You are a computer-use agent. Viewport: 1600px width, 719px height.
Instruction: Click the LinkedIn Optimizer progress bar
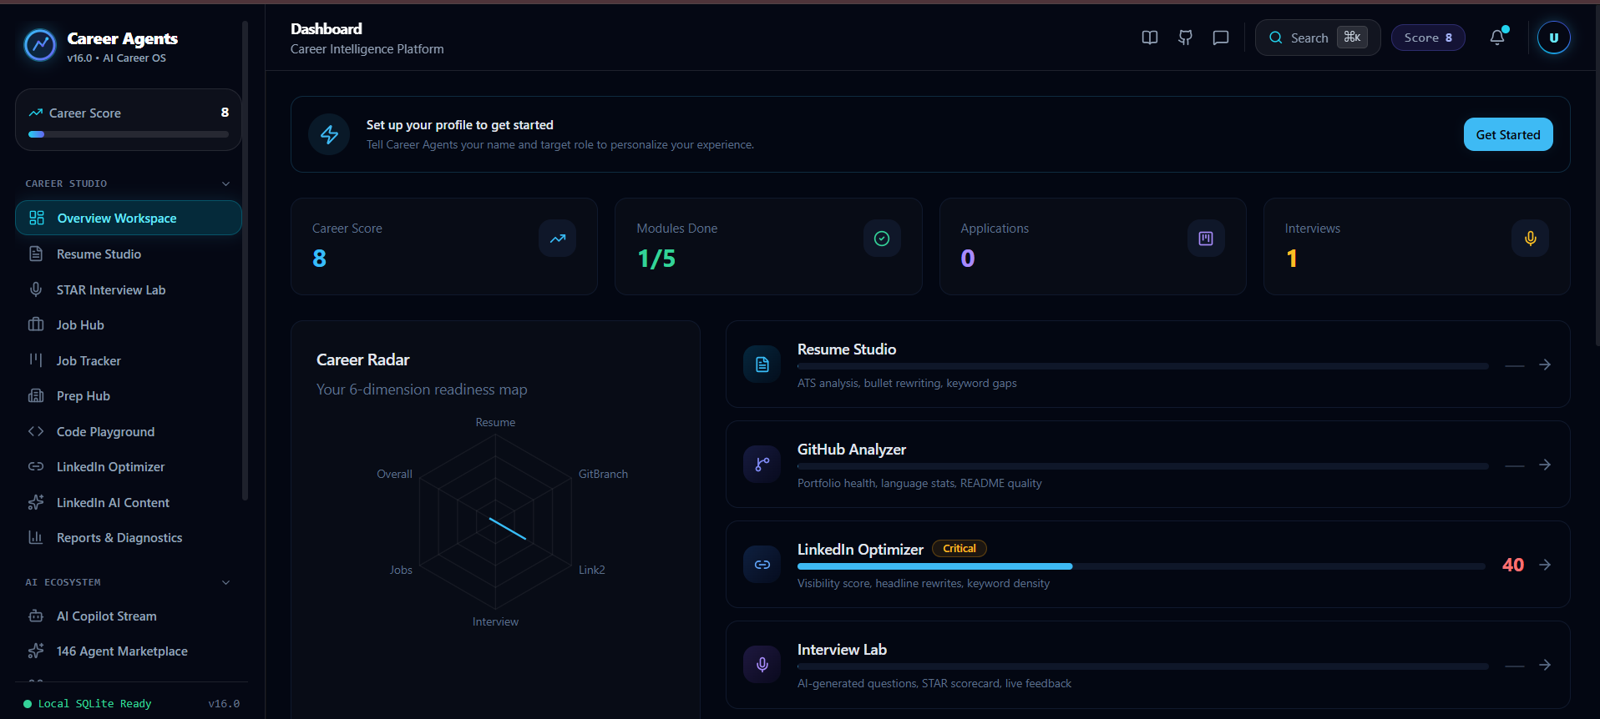click(x=1142, y=566)
